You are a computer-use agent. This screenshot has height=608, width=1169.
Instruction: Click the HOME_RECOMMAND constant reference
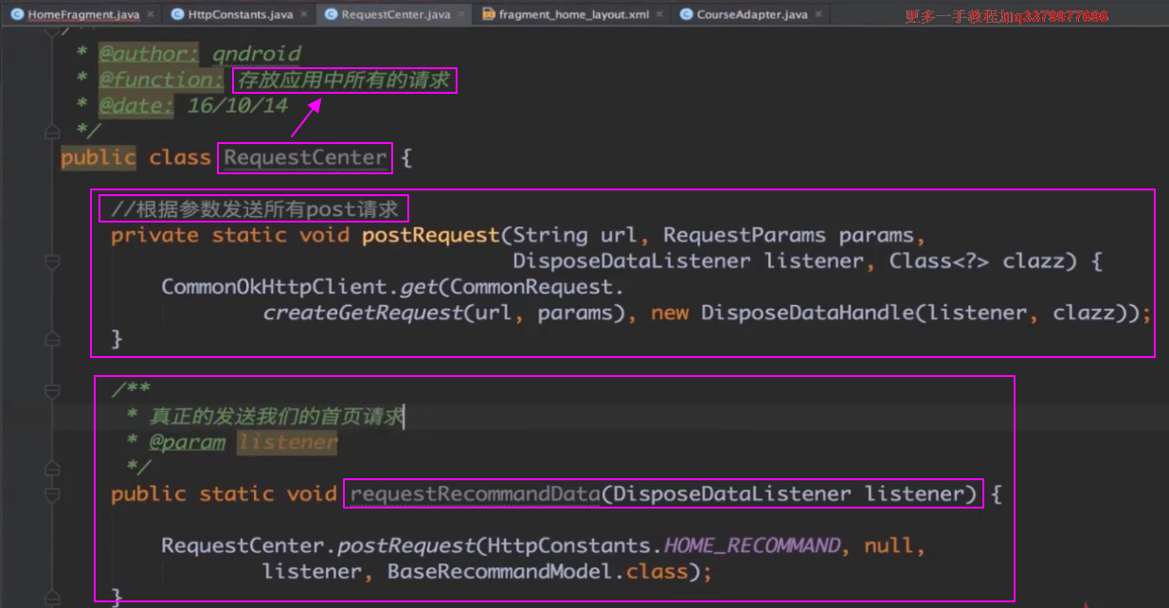point(751,546)
